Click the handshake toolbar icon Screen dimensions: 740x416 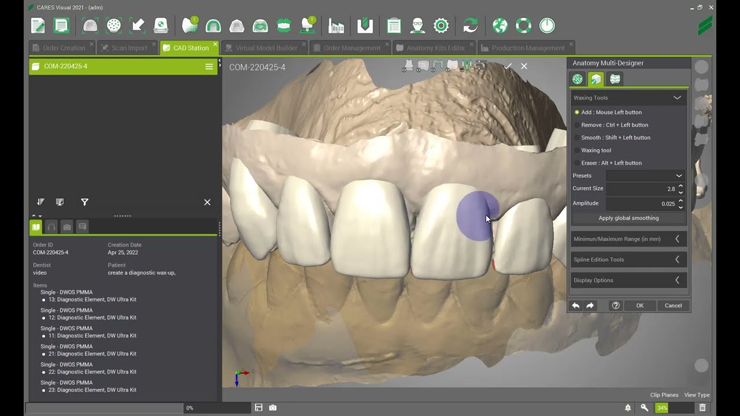coord(260,25)
